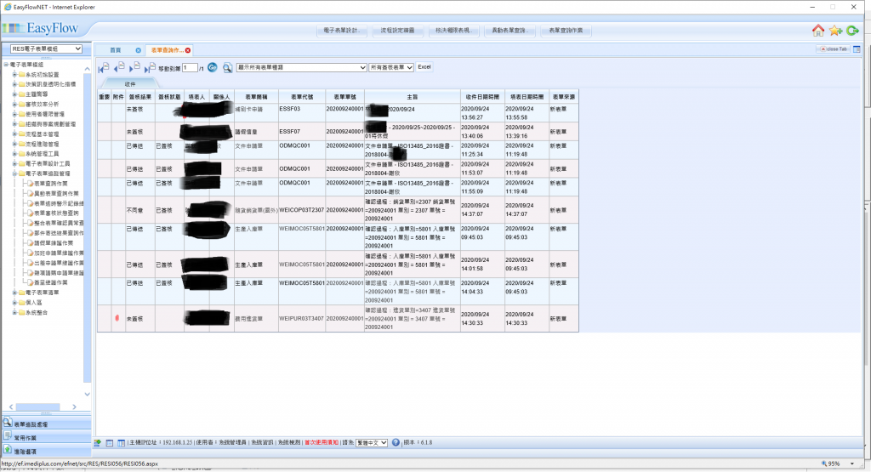Image resolution: width=871 pixels, height=472 pixels.
Task: Expand the 系統初始設置 tree folder
Action: 14,74
